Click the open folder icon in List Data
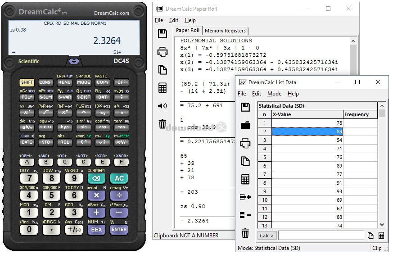Screen dimensions: 393x254 point(245,125)
